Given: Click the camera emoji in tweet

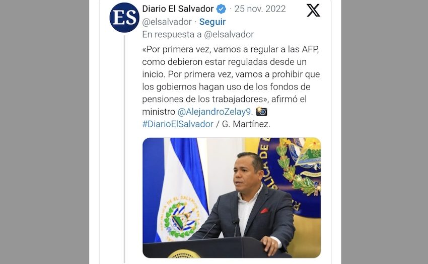Looking at the screenshot, I should tap(261, 111).
